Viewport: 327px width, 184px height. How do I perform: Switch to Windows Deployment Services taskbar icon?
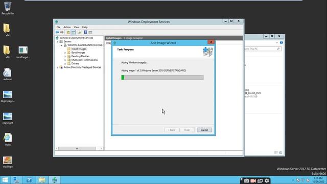point(55,180)
